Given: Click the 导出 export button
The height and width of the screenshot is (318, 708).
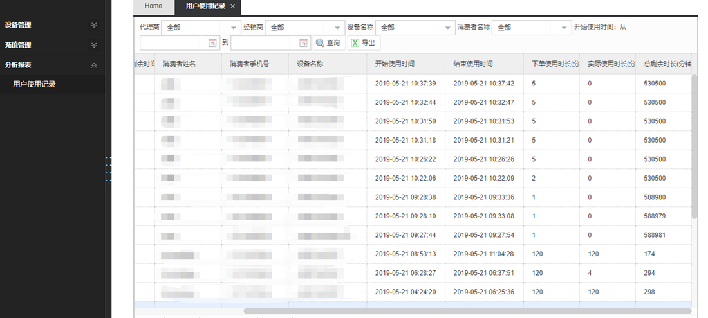Looking at the screenshot, I should [x=364, y=43].
